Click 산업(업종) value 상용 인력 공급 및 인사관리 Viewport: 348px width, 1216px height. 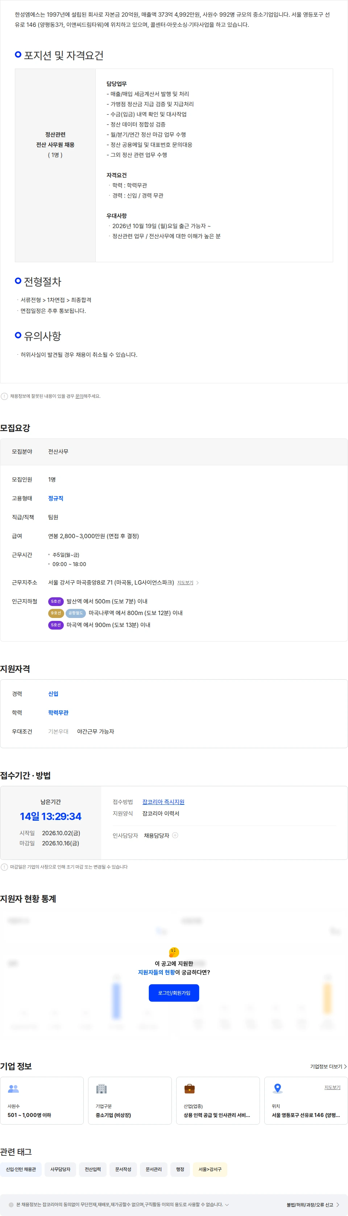tap(216, 1115)
